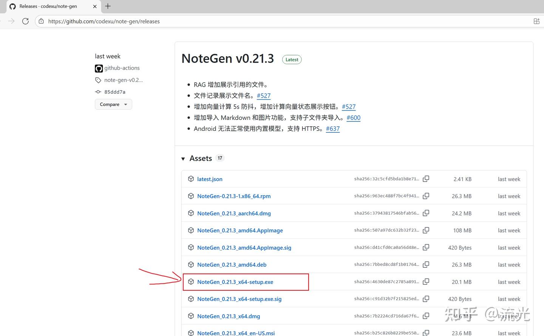This screenshot has width=544, height=336.
Task: Click the github-actions avatar icon
Action: pos(98,68)
